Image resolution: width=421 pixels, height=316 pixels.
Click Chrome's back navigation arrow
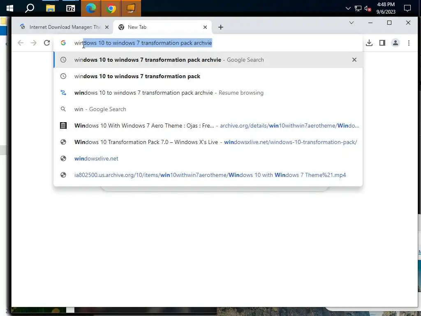pos(21,43)
